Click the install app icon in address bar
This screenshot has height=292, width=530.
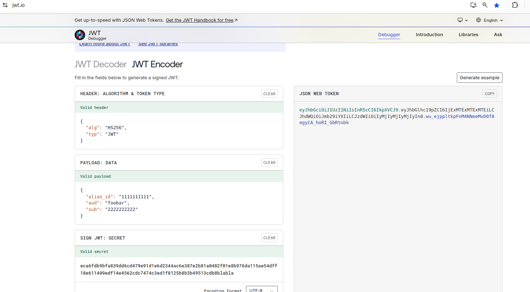click(473, 5)
